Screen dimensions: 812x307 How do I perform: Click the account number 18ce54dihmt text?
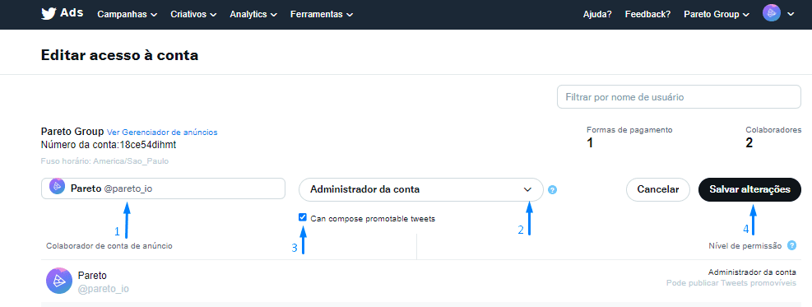[148, 144]
